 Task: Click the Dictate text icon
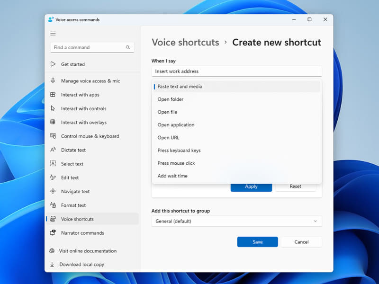(53, 150)
